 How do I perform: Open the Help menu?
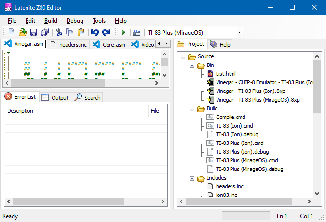[121, 21]
